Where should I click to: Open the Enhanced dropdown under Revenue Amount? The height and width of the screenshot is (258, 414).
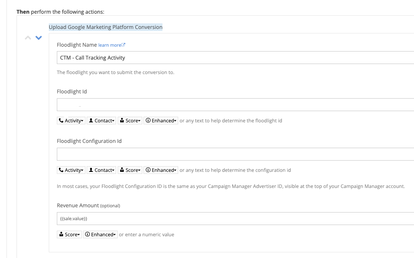click(100, 234)
